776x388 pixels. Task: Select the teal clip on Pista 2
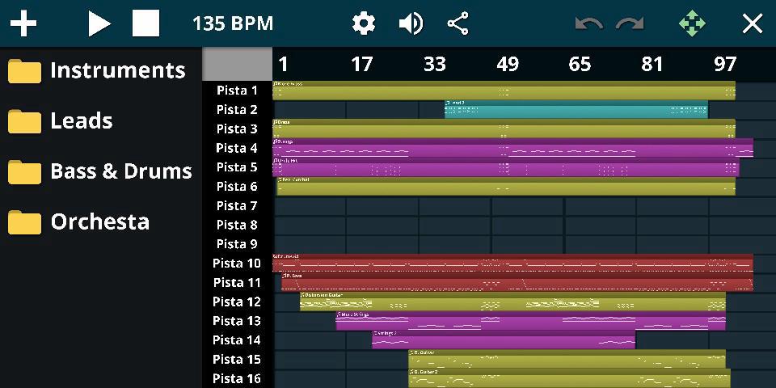coord(576,110)
